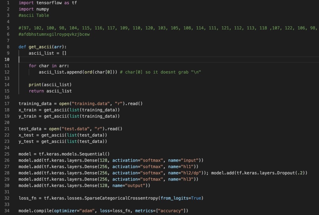This screenshot has width=319, height=215.
Task: Place cursor on empty line 10
Action: tap(169, 60)
